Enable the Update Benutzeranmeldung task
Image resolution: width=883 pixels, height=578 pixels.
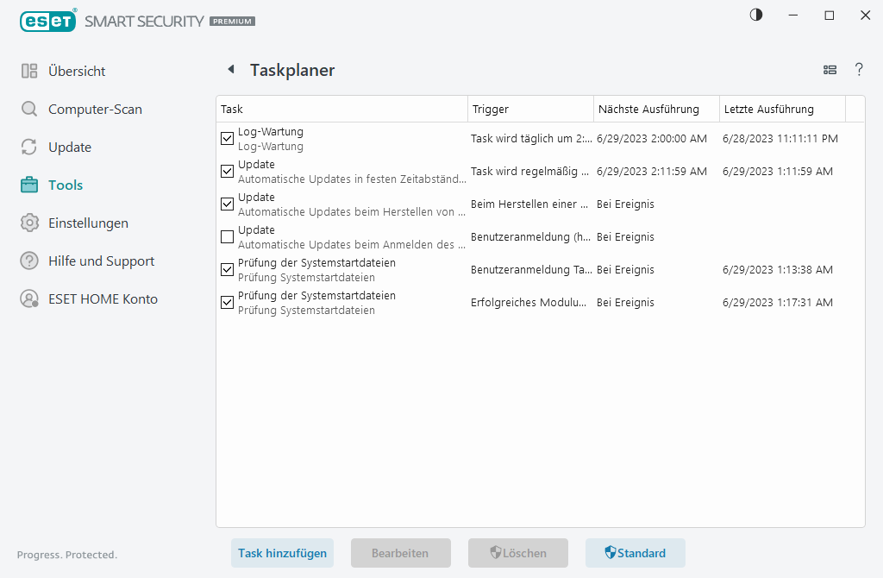(x=227, y=236)
